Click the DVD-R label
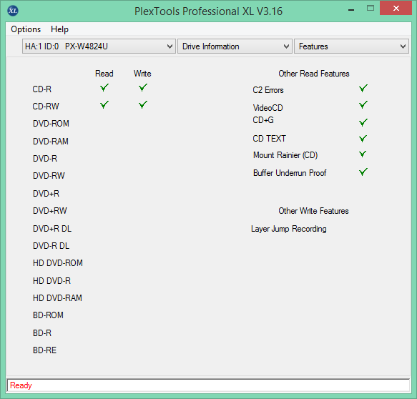 click(45, 159)
